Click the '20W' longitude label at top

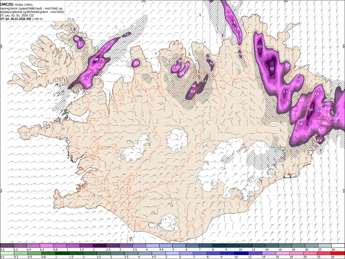143,1
